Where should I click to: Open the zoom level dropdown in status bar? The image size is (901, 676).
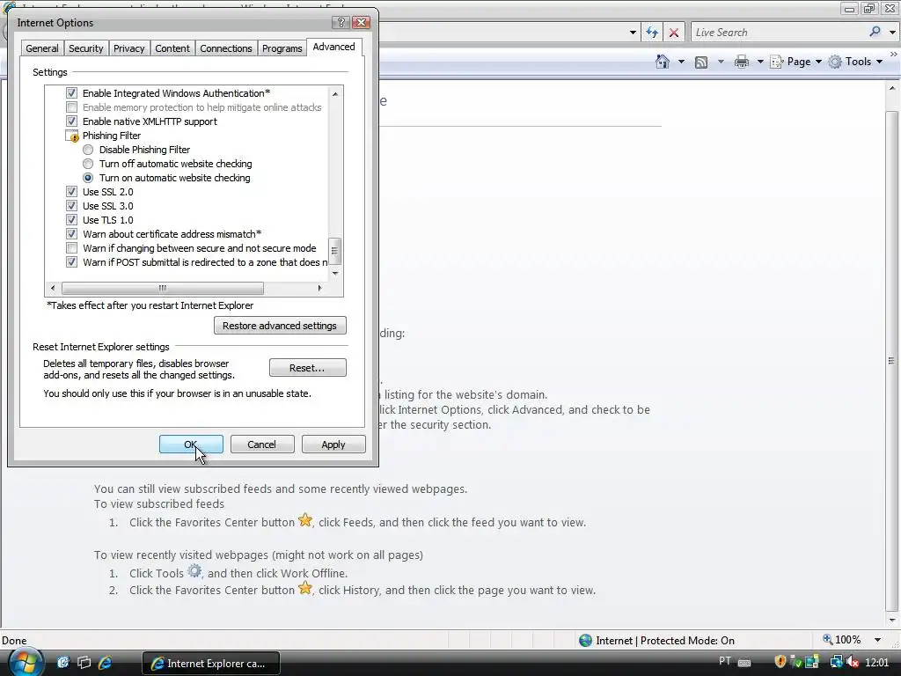click(x=877, y=640)
